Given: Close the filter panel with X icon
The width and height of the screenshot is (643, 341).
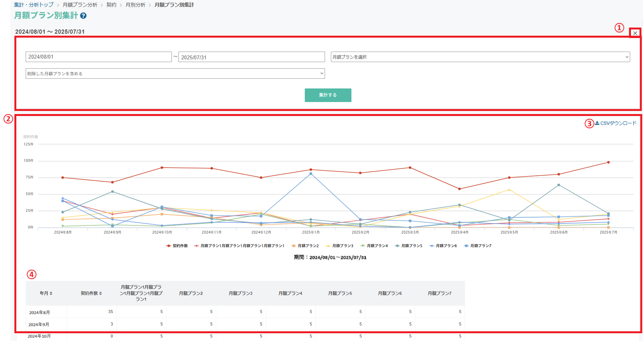Looking at the screenshot, I should 635,33.
